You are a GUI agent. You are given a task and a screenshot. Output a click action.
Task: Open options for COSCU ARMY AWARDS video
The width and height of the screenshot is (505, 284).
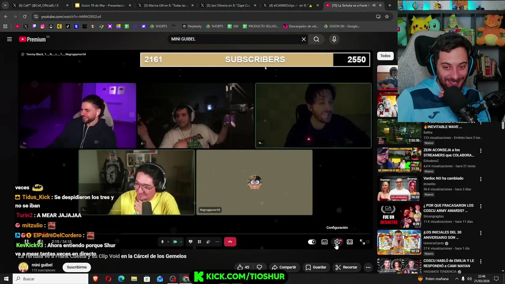coord(481,206)
